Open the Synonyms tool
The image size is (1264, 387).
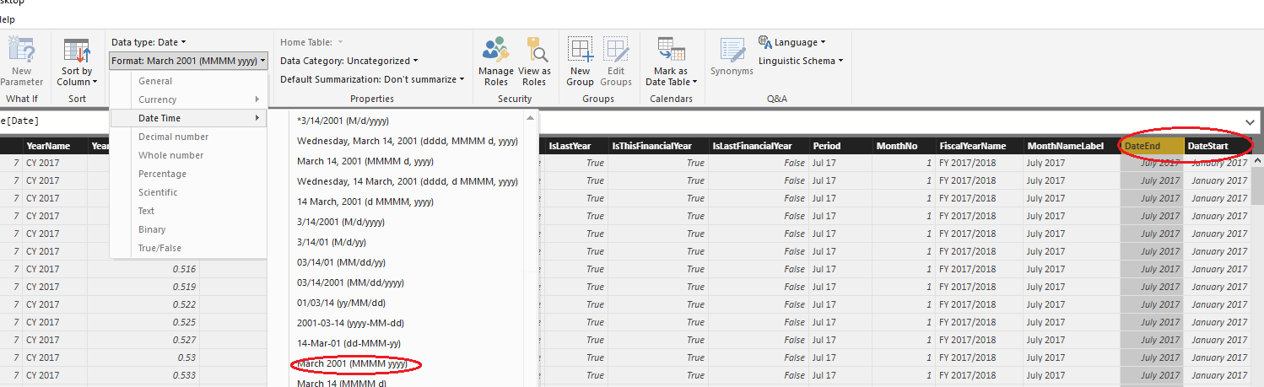tap(732, 56)
